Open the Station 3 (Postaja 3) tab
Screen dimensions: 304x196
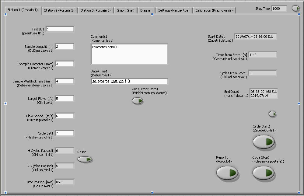point(95,10)
